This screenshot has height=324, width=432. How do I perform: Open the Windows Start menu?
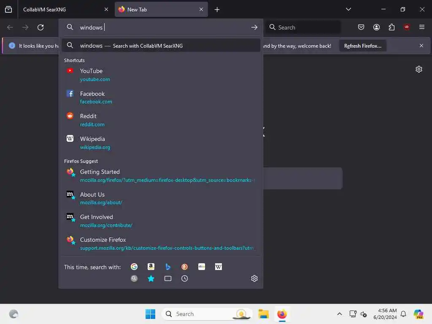pos(151,314)
